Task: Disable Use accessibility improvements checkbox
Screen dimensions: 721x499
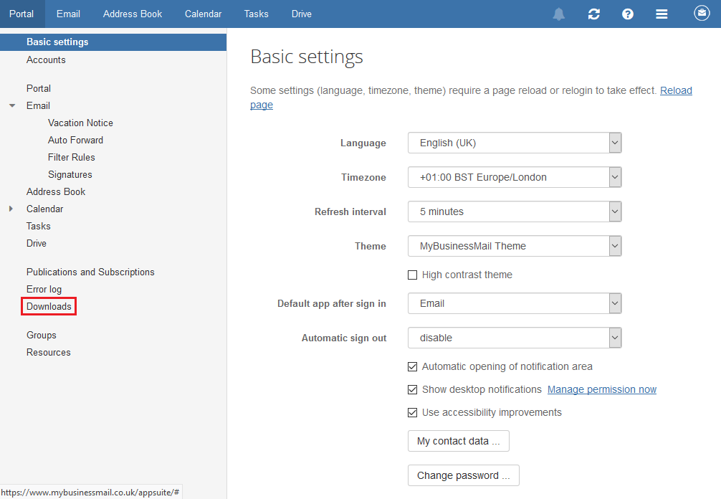Action: (412, 413)
